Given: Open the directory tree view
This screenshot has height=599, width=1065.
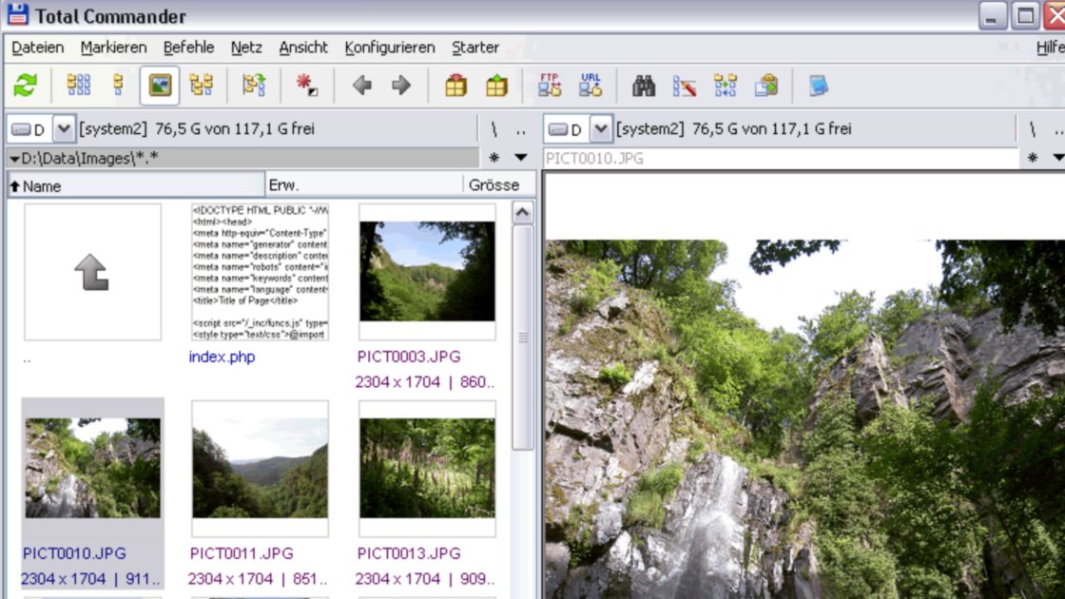Looking at the screenshot, I should pyautogui.click(x=201, y=85).
